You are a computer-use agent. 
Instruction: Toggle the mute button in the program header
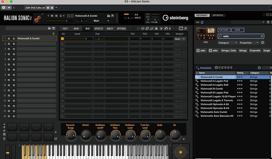[52, 16]
